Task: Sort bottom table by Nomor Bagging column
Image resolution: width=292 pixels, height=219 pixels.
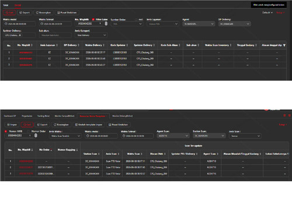Action: [77, 150]
